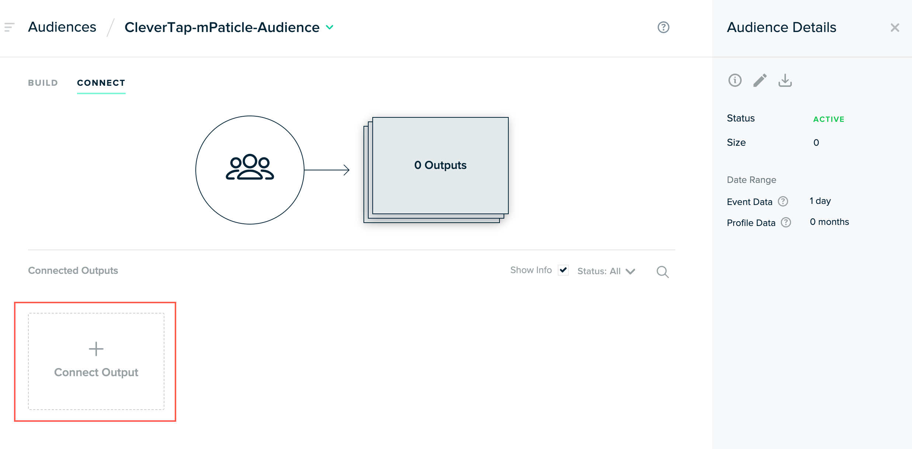Open search for connected outputs
The image size is (912, 449).
[x=662, y=272]
